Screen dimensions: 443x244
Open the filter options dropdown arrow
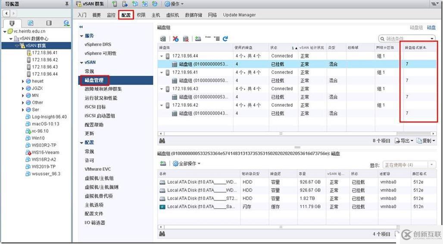point(432,39)
